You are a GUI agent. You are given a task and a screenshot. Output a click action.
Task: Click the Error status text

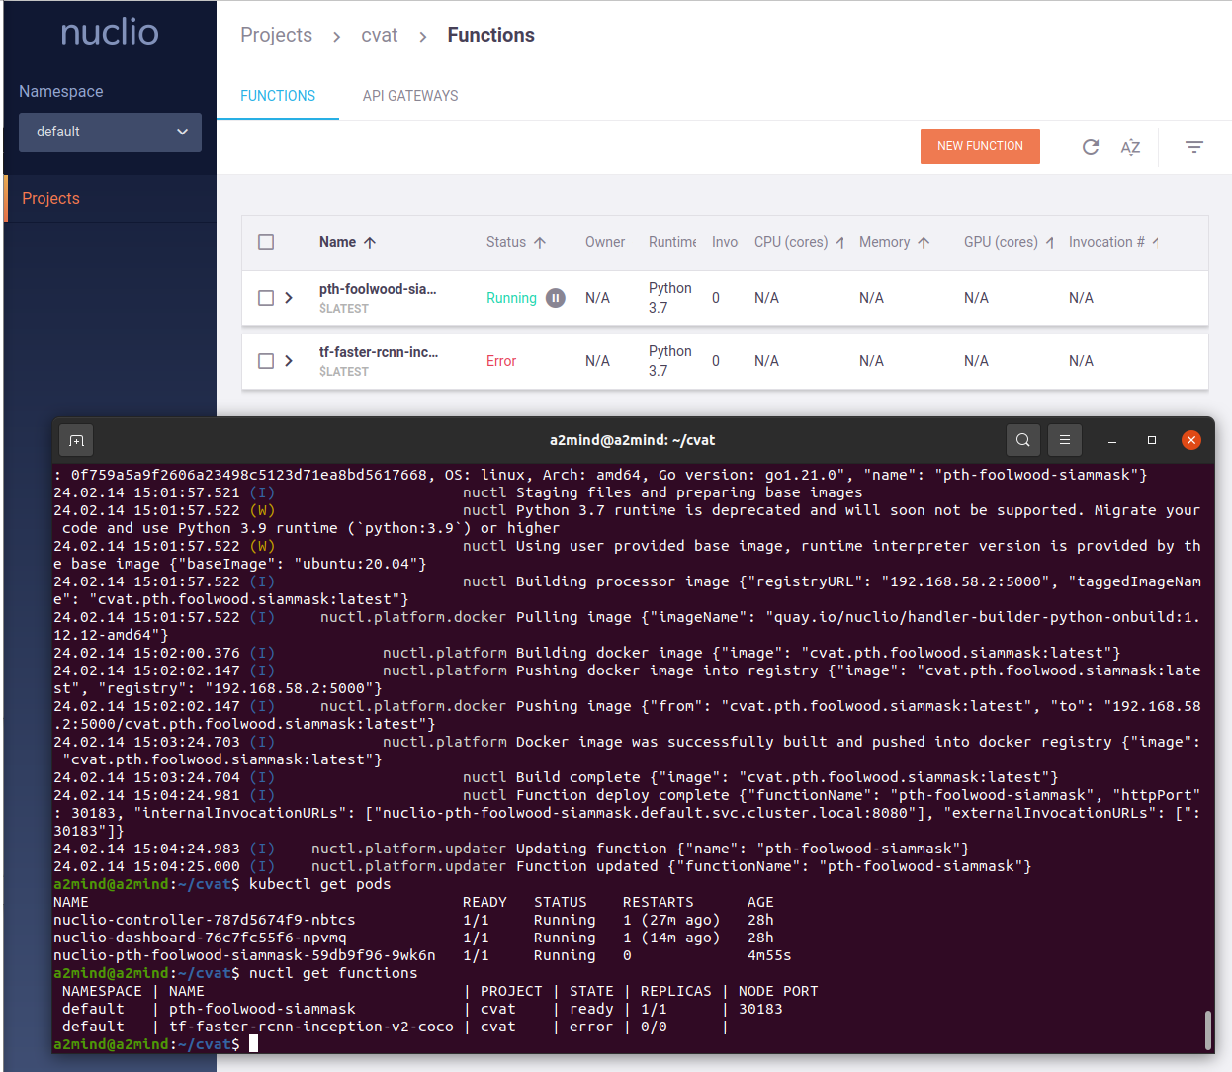click(x=501, y=361)
